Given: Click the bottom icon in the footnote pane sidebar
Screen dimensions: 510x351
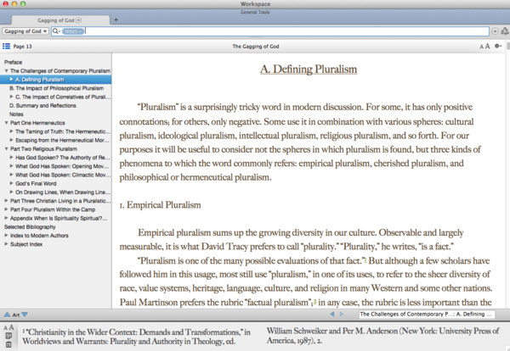Looking at the screenshot, I should pyautogui.click(x=8, y=344).
